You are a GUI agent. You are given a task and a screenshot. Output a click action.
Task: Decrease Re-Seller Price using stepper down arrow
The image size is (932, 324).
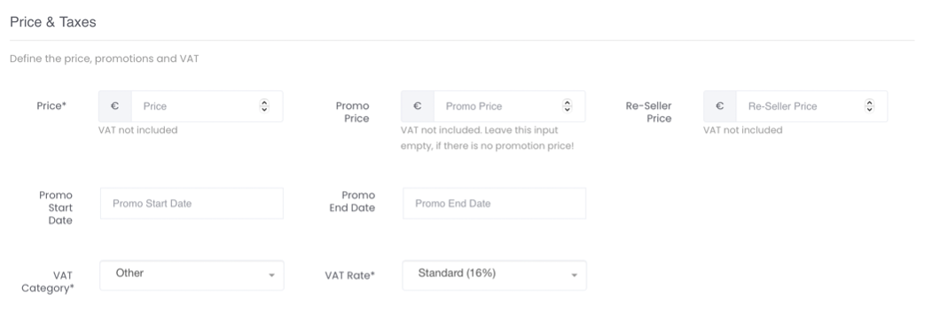[x=869, y=109]
